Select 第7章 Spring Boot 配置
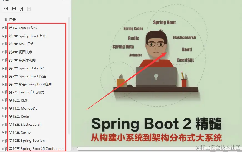242x152 pixels. click(28, 76)
